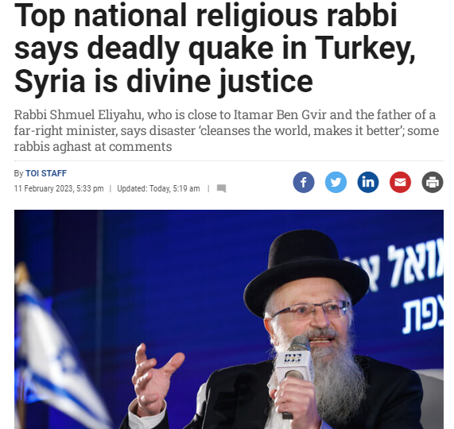Open the rabbi's photo in full view
The height and width of the screenshot is (429, 454).
(229, 319)
